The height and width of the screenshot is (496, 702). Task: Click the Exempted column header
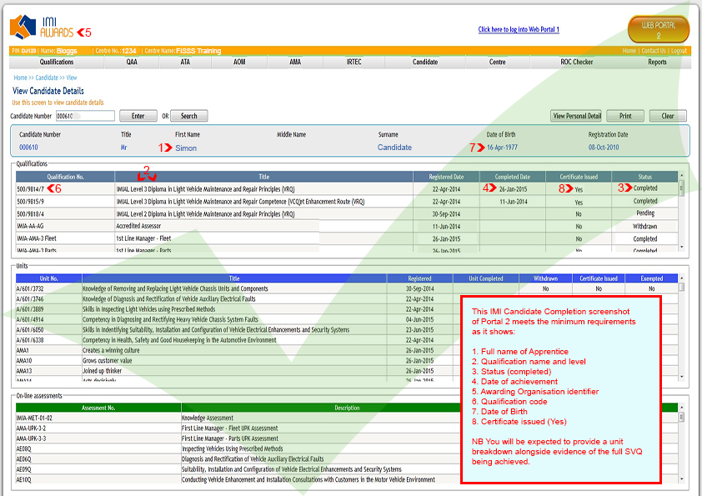coord(652,278)
